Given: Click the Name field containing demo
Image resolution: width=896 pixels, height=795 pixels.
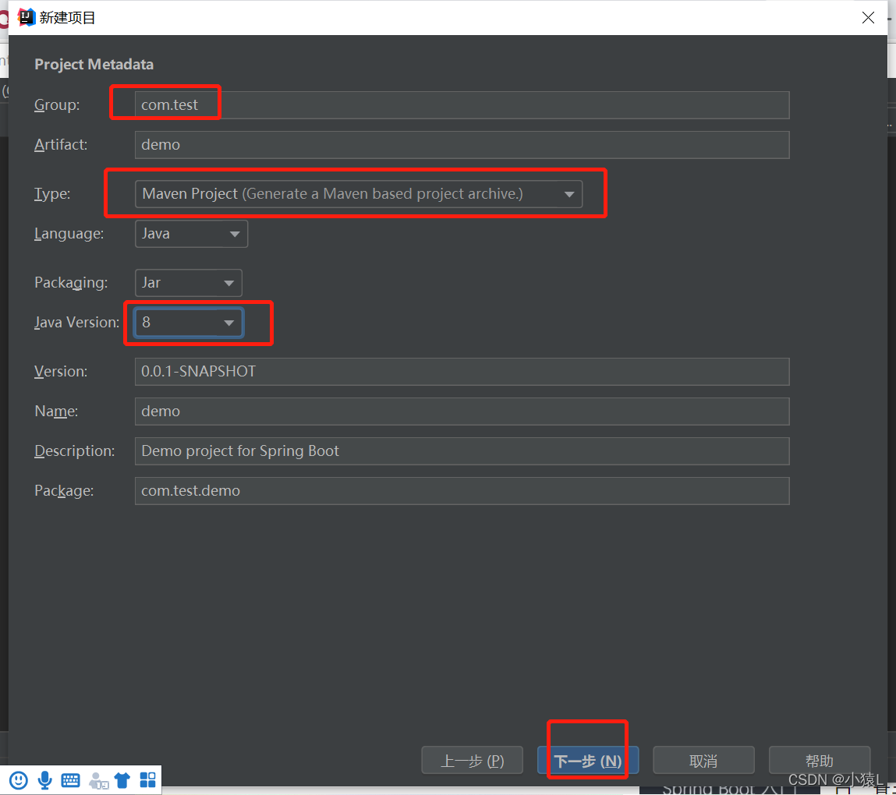Looking at the screenshot, I should pos(462,412).
